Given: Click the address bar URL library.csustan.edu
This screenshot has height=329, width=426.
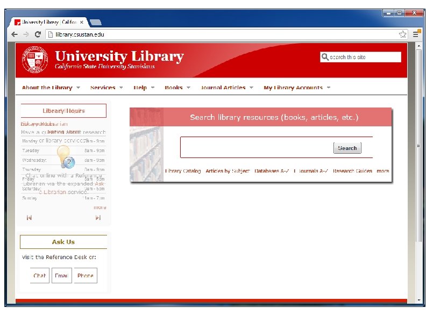Looking at the screenshot, I should click(80, 34).
